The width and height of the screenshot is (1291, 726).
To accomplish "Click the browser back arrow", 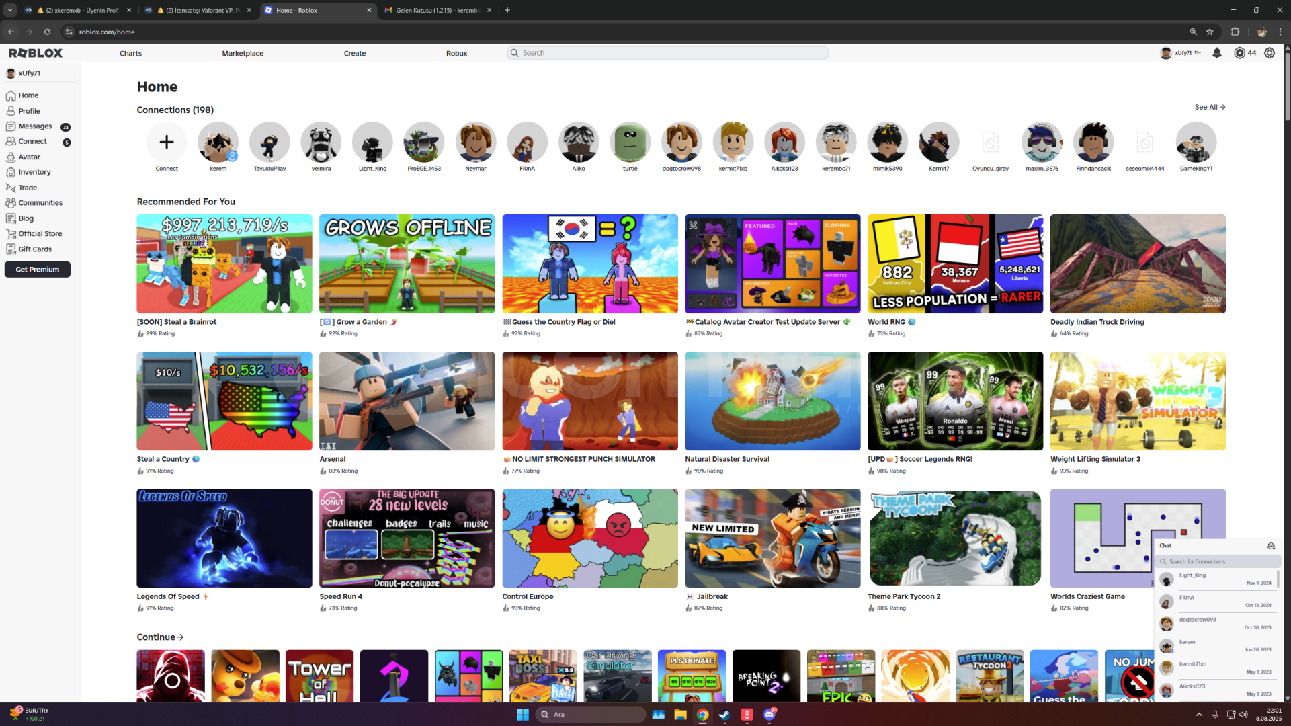I will pyautogui.click(x=11, y=32).
